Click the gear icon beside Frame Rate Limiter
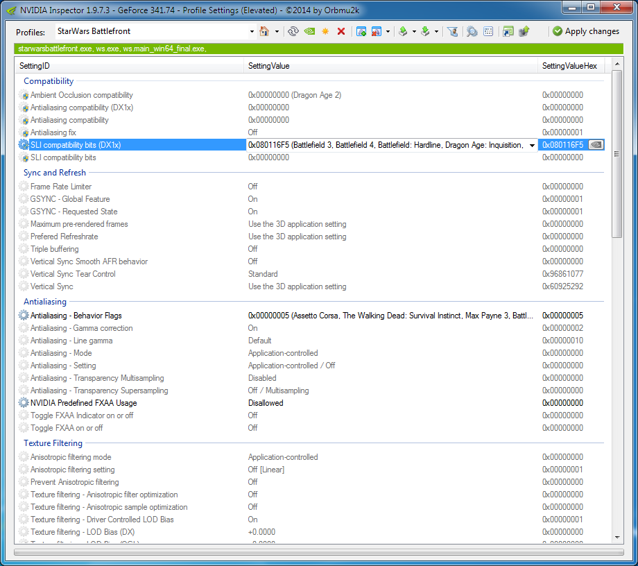 (24, 187)
